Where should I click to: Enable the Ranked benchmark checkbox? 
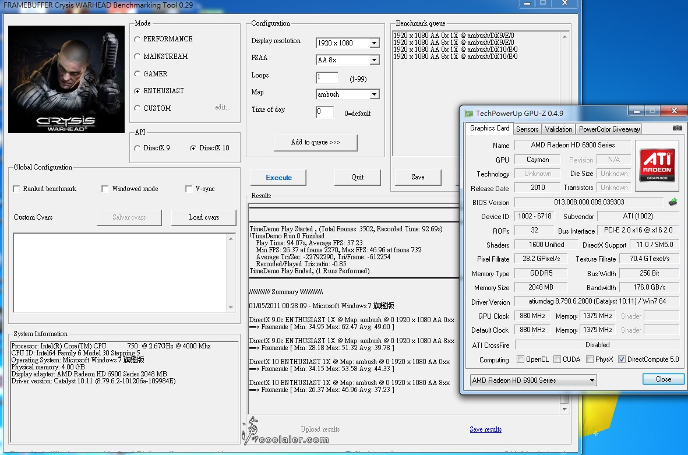(17, 189)
